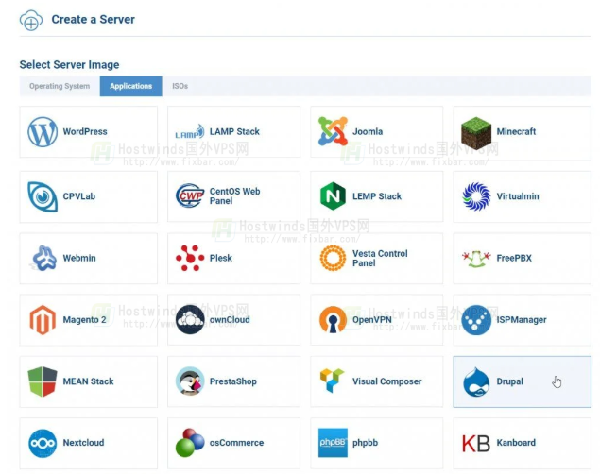Select the Minecraft label text

pos(516,131)
